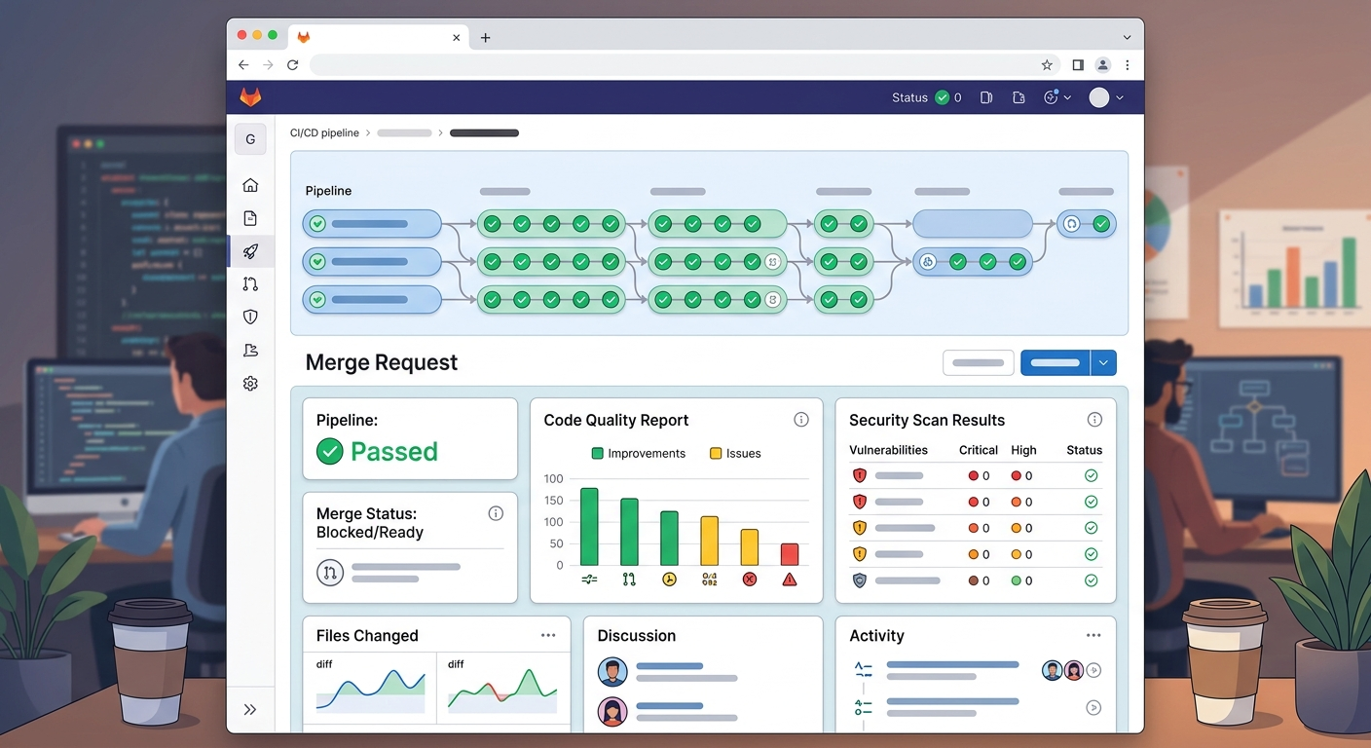
Task: Expand the sidebar with double chevron
Action: click(x=250, y=710)
